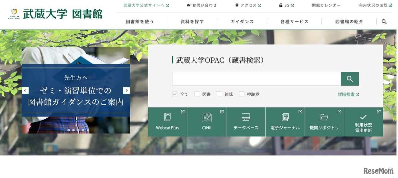This screenshot has width=398, height=178.
Task: Go to next slide with right arrow
Action: point(126,90)
